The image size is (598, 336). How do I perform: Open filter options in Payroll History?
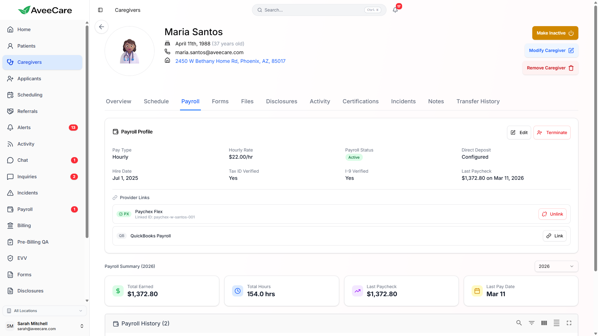click(x=532, y=323)
